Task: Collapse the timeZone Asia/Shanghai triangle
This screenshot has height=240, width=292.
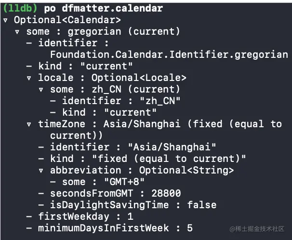Action: click(x=29, y=124)
